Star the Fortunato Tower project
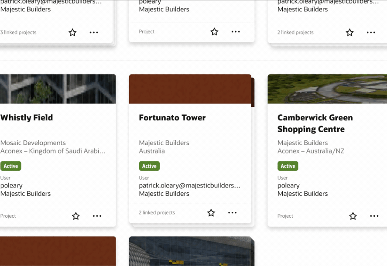The image size is (387, 266). (x=211, y=213)
